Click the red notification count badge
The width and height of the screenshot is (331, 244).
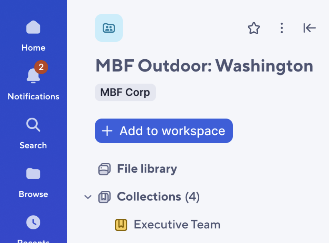coord(41,67)
